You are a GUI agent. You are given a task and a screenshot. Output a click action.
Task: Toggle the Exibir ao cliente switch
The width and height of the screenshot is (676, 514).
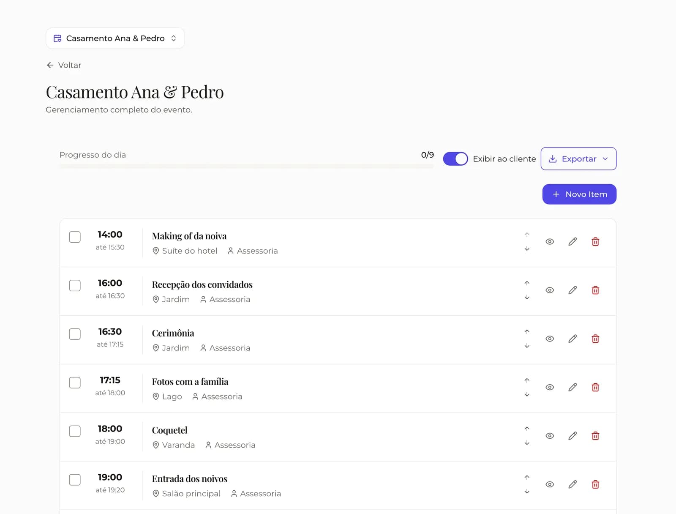[x=455, y=159]
